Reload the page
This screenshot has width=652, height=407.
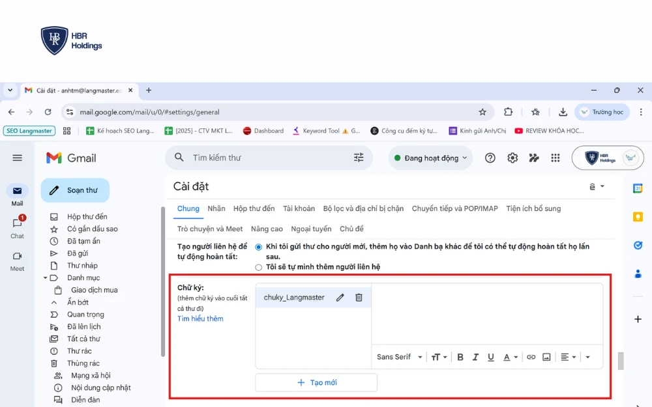(48, 112)
